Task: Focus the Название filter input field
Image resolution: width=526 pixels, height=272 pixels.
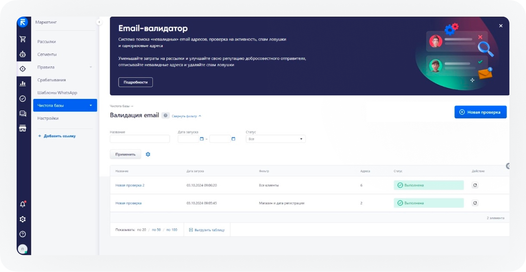Action: (x=140, y=139)
